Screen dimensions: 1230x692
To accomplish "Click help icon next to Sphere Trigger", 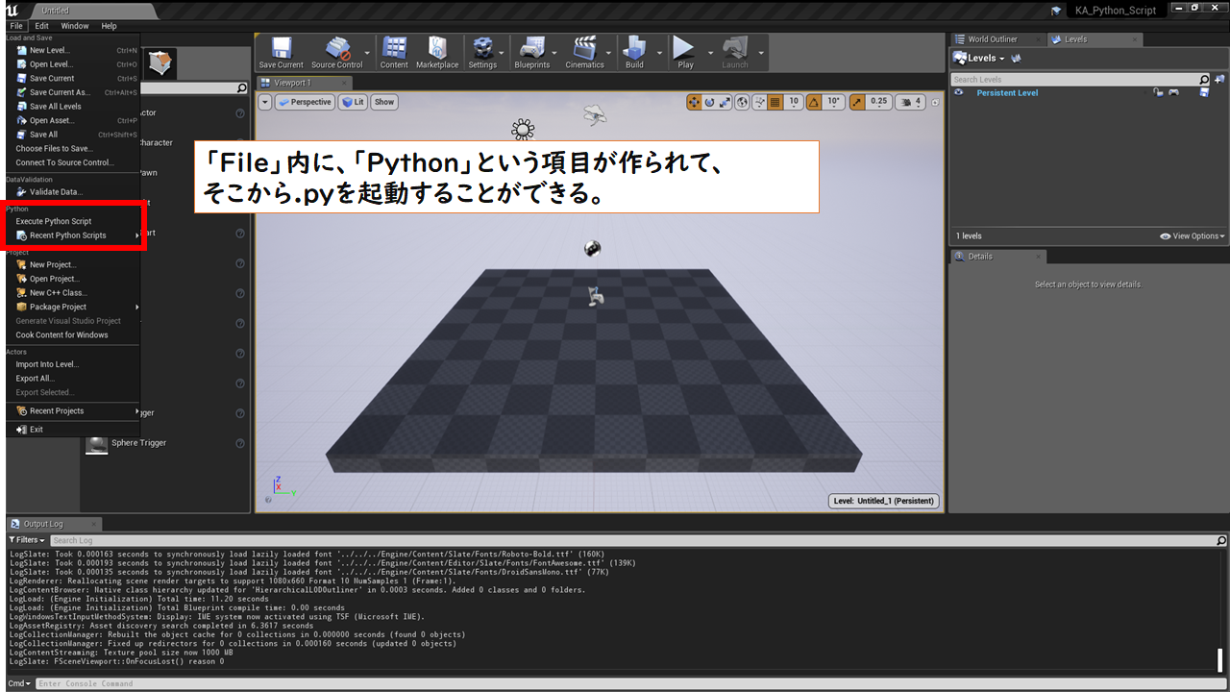I will [x=240, y=442].
